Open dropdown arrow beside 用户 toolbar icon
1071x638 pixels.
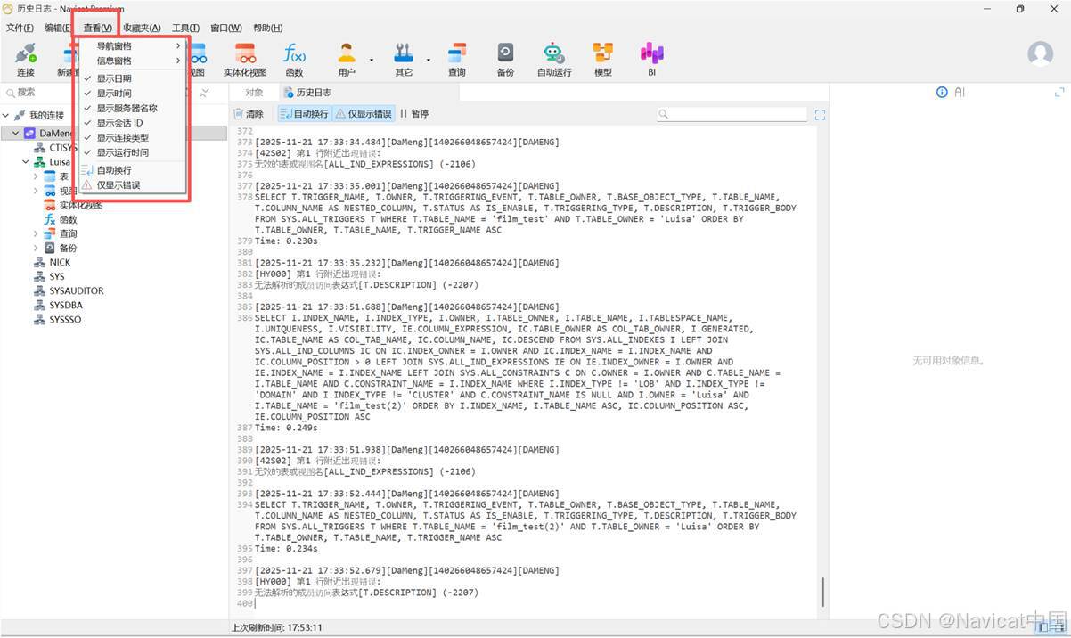pyautogui.click(x=372, y=61)
